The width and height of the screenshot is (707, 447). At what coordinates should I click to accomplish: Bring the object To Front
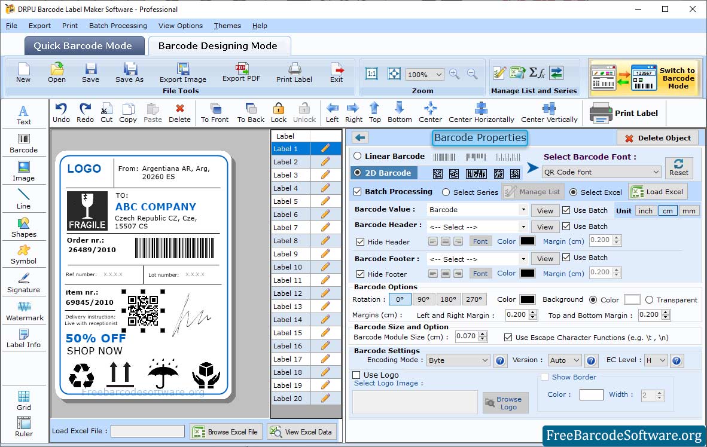(x=215, y=113)
